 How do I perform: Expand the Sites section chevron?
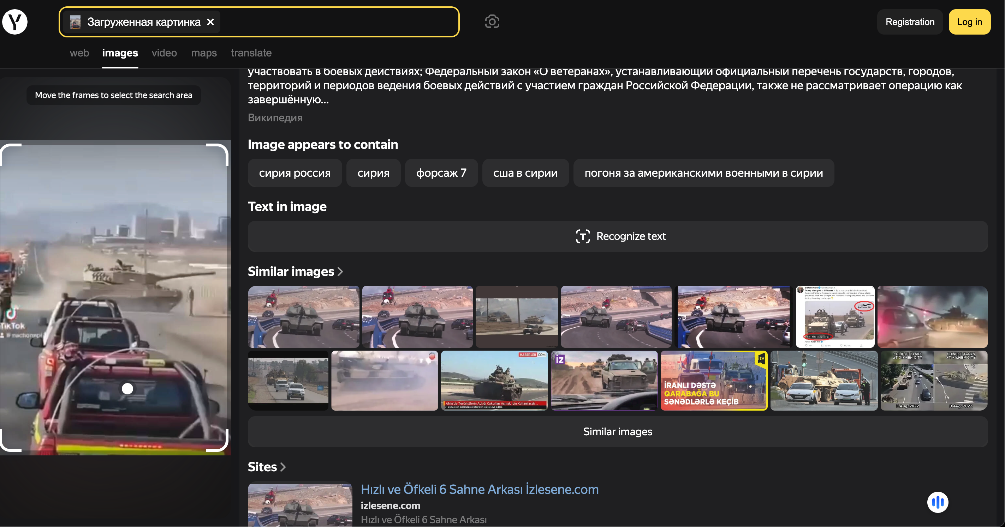[283, 467]
